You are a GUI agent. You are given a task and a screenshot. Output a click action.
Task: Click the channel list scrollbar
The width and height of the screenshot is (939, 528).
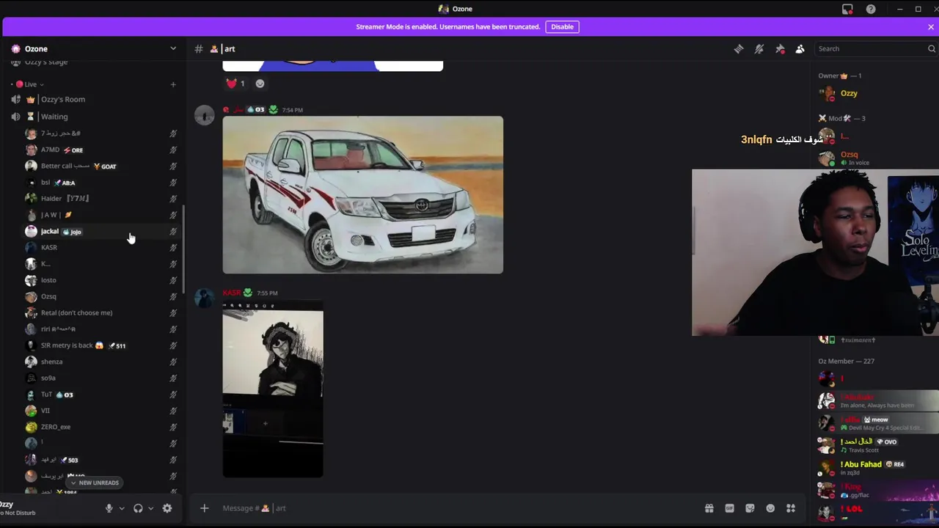pos(183,249)
